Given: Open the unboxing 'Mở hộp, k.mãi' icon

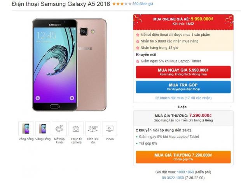Looking at the screenshot, I should (x=59, y=128).
